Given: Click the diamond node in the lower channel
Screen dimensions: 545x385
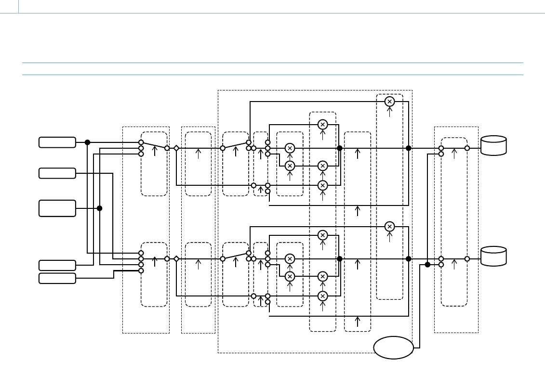Looking at the screenshot, I should (176, 259).
